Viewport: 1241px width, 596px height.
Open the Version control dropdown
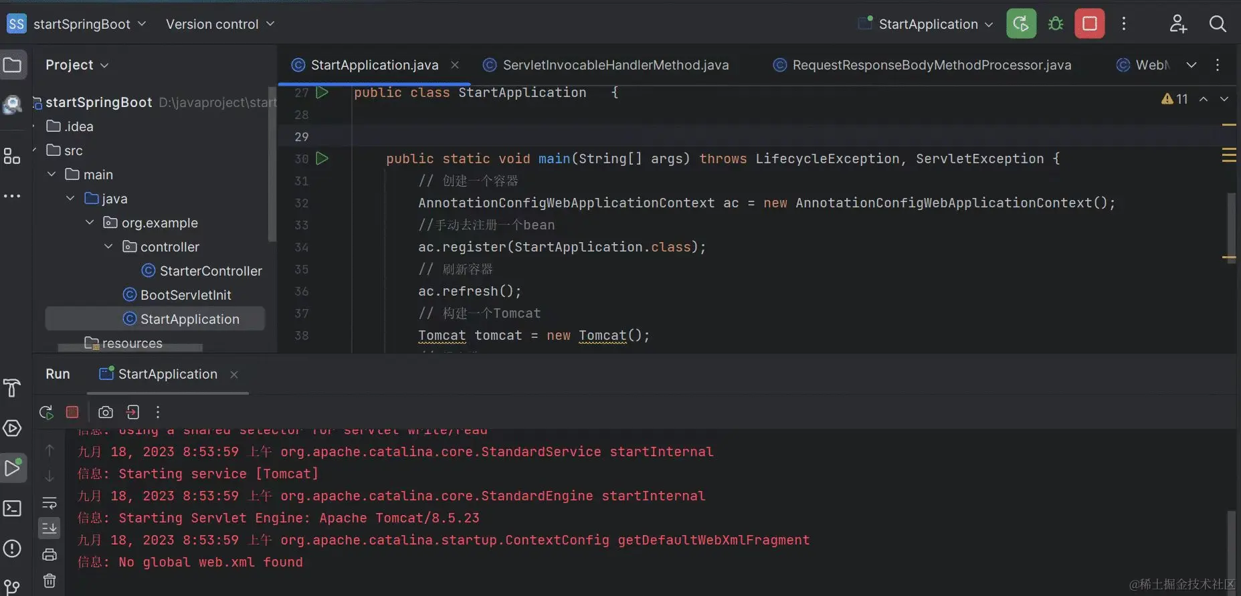220,24
